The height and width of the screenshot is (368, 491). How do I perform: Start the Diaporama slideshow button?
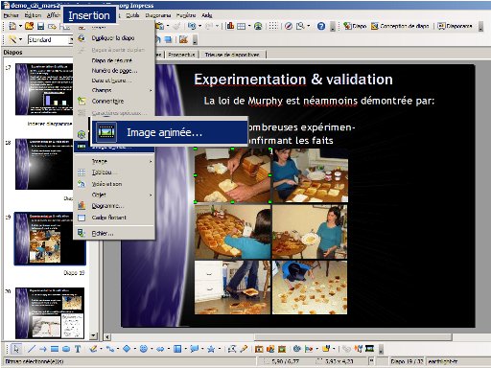point(455,26)
